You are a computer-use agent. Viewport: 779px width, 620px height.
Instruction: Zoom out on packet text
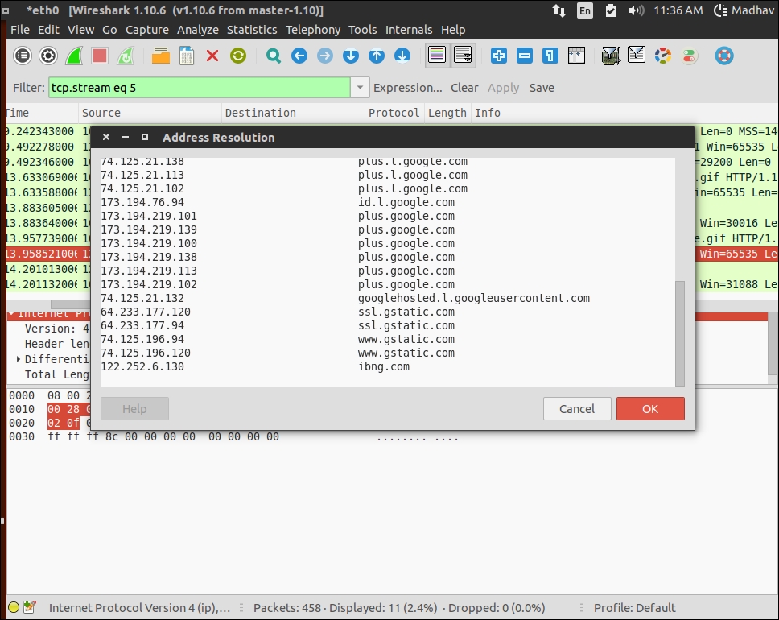tap(525, 56)
